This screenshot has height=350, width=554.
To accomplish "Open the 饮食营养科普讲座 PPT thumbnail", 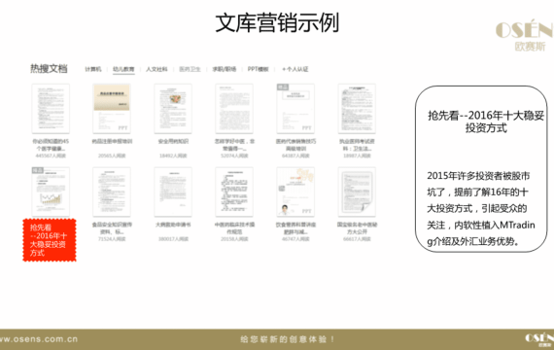I will [x=295, y=192].
